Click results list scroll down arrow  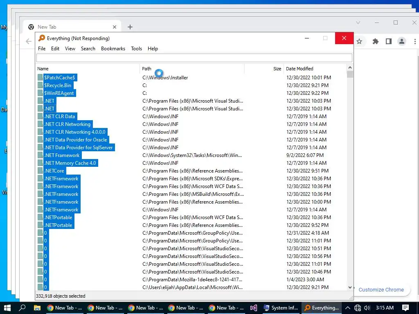click(x=350, y=287)
